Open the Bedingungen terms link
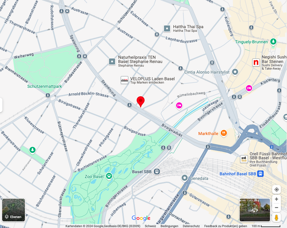The height and width of the screenshot is (228, 287). point(169,226)
